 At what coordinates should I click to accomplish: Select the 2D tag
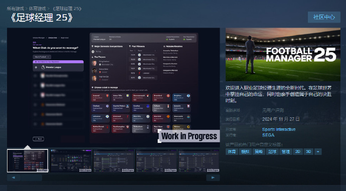click(298, 152)
